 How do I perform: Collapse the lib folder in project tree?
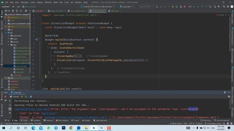(6, 33)
